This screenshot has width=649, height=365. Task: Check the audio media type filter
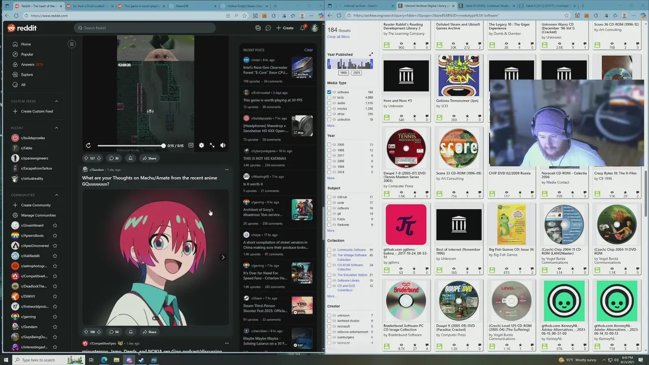click(x=329, y=103)
